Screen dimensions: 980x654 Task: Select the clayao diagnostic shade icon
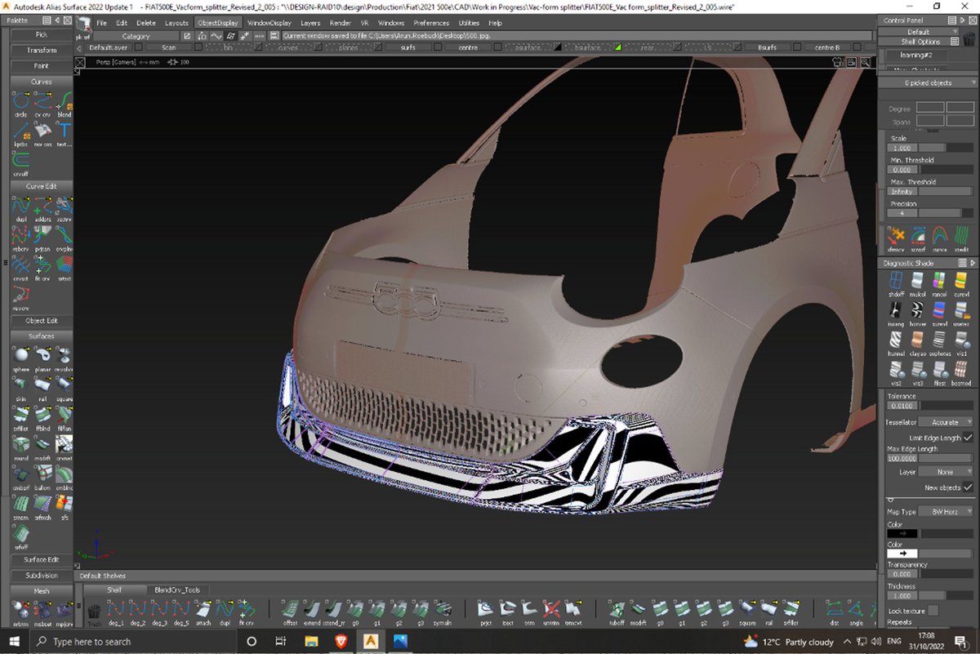pos(918,343)
